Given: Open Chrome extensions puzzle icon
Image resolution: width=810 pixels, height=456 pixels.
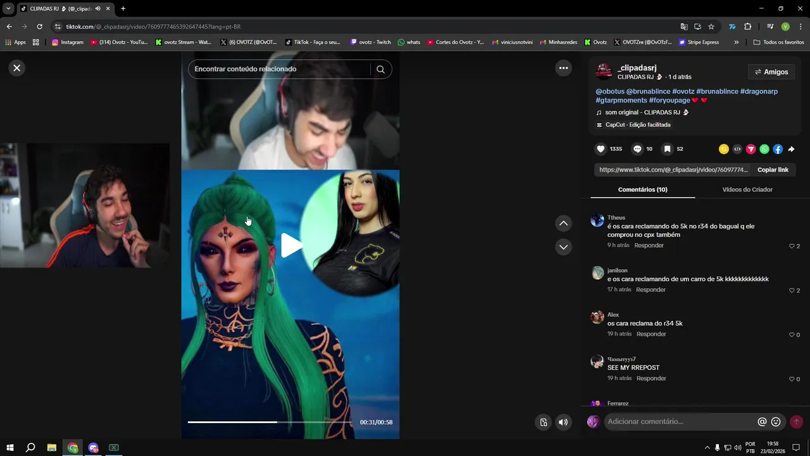Looking at the screenshot, I should click(747, 27).
